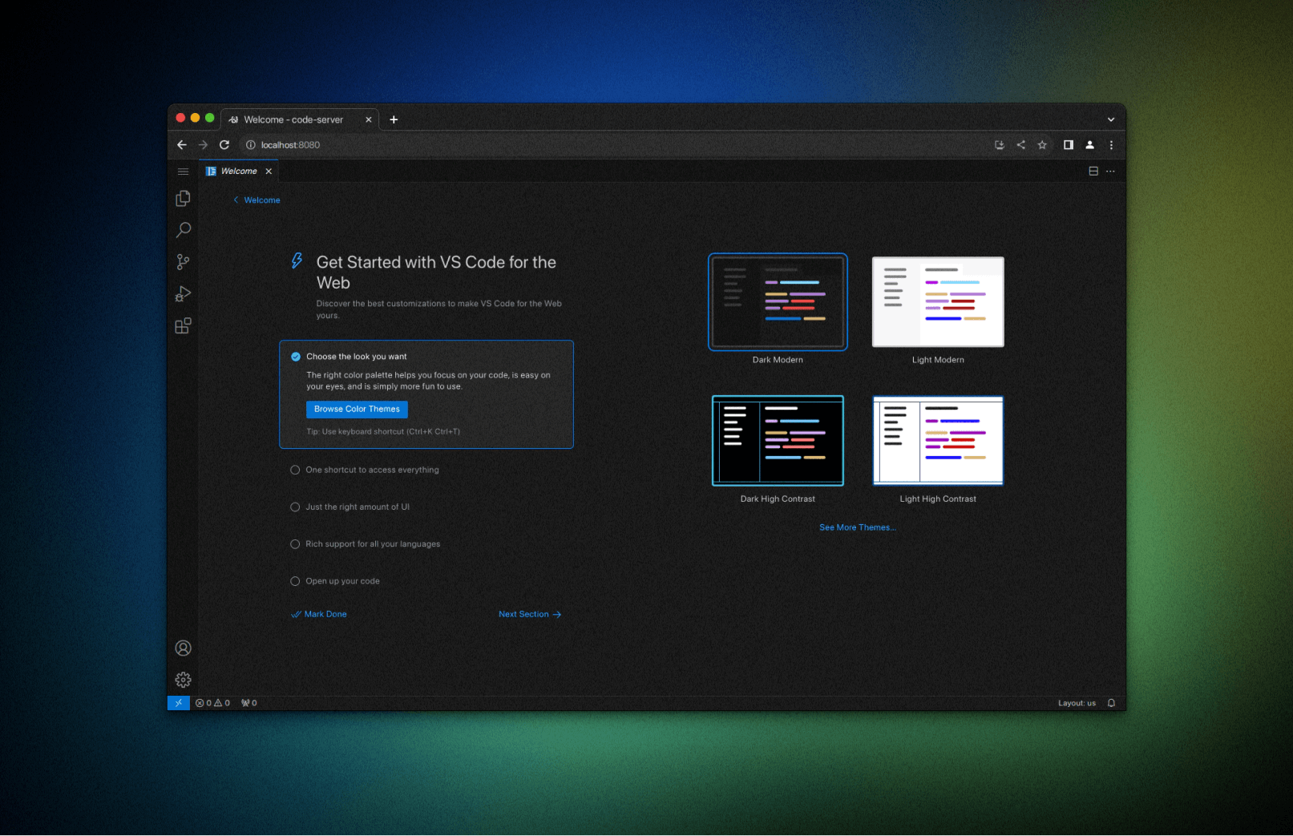The width and height of the screenshot is (1293, 836).
Task: Open the browser three-dot menu
Action: pyautogui.click(x=1111, y=145)
